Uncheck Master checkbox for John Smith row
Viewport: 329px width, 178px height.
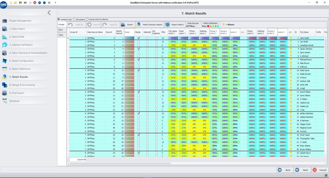tap(138, 38)
